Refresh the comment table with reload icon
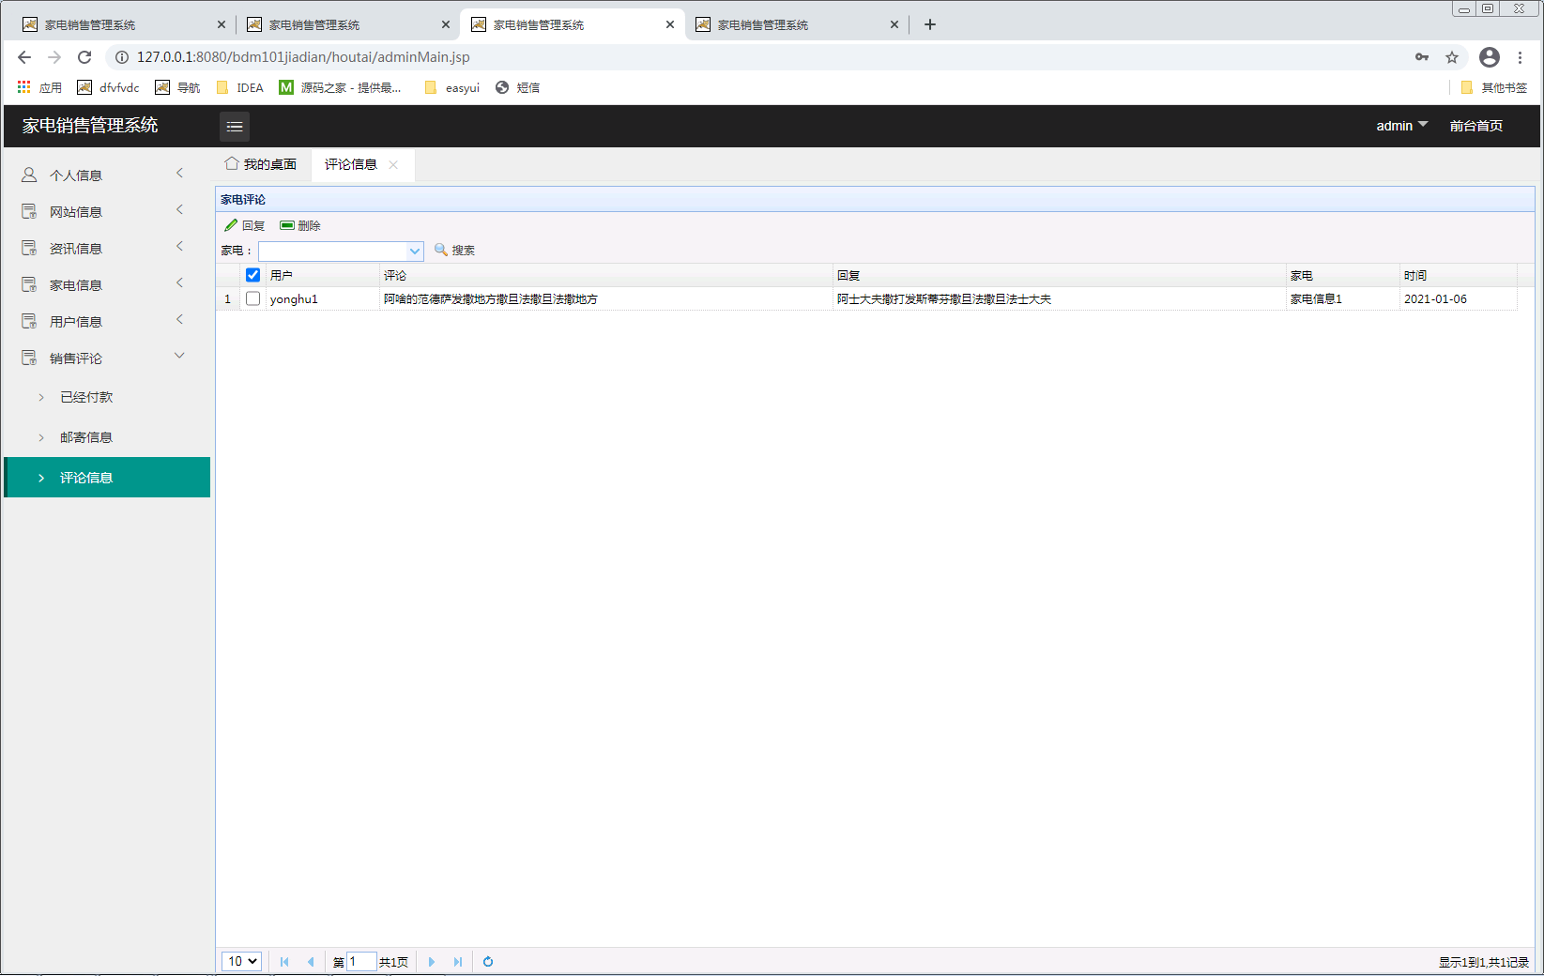 point(488,962)
